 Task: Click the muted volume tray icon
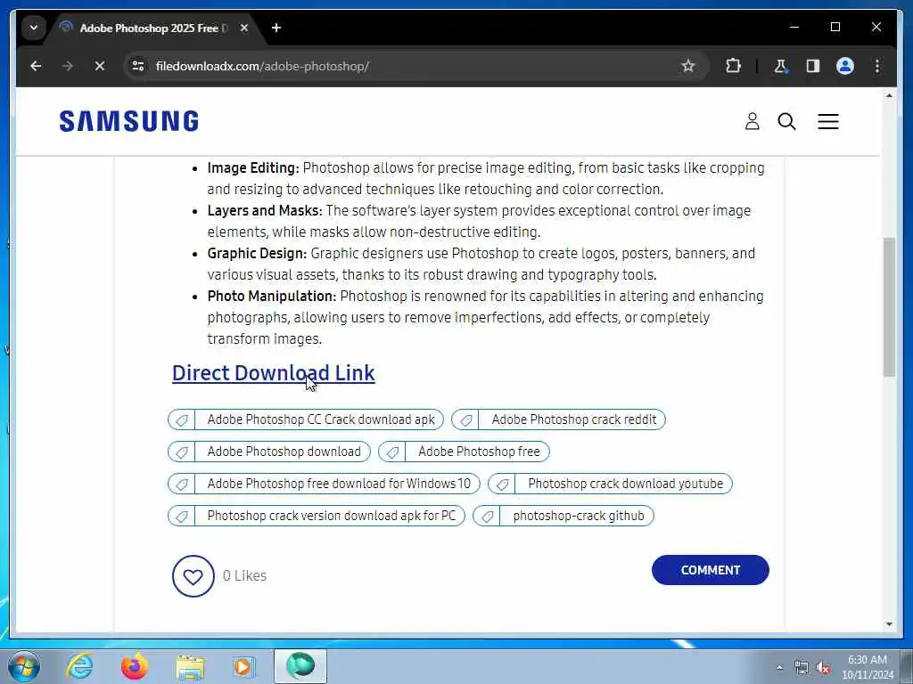click(x=823, y=667)
